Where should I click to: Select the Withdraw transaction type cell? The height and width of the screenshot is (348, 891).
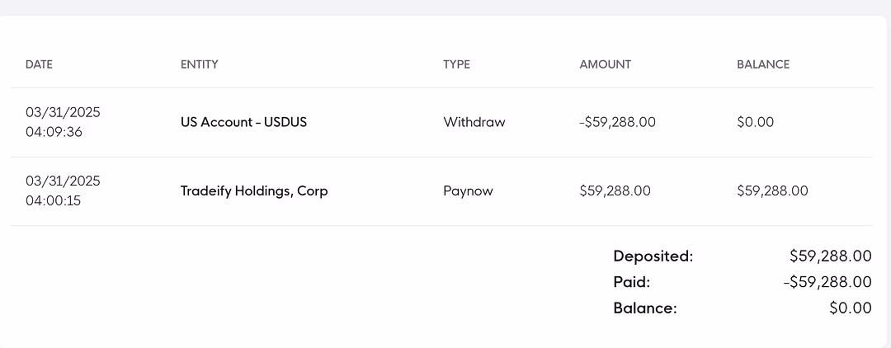474,122
